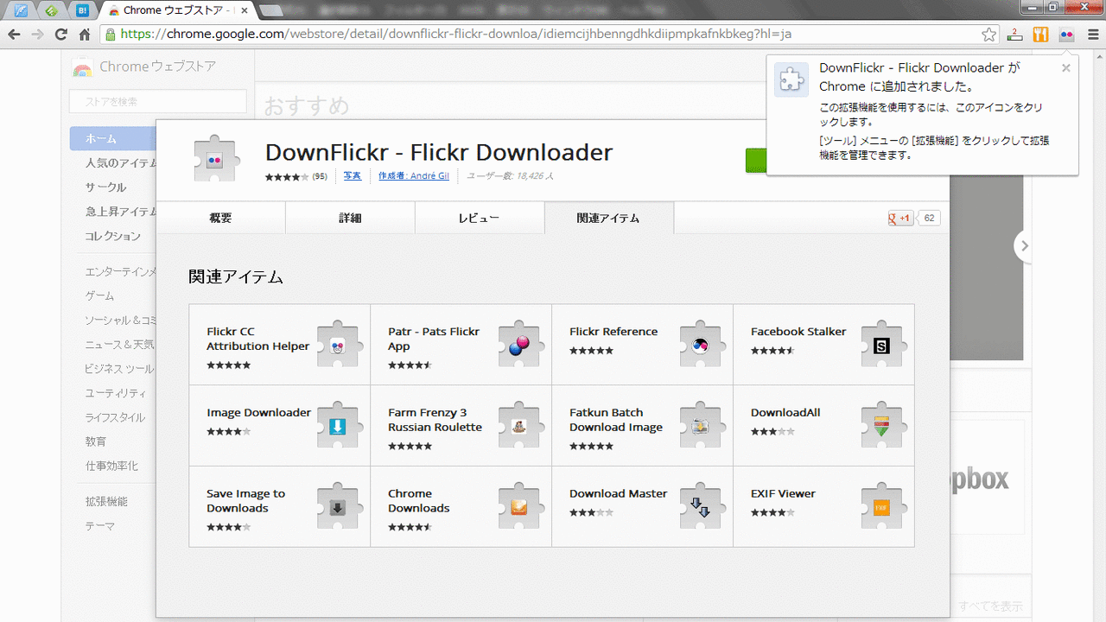
Task: Open the DownloadAll extension icon
Action: tap(882, 425)
